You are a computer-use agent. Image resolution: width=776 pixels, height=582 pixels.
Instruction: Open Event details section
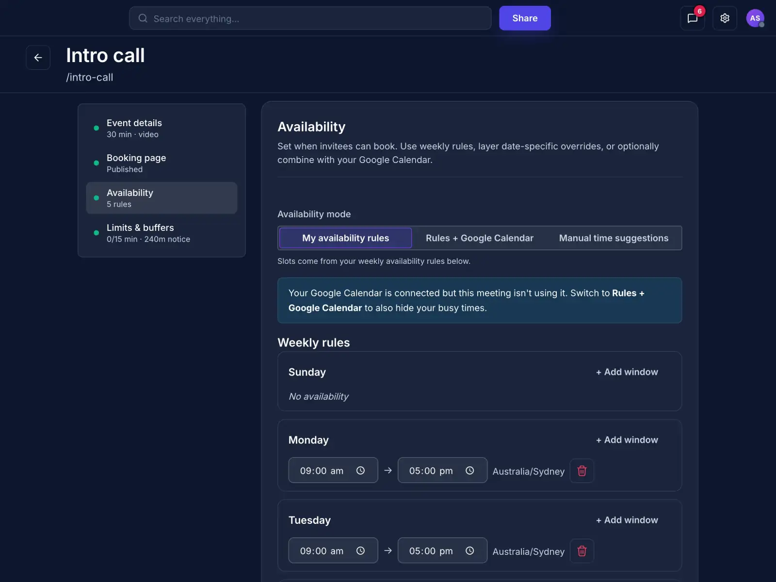tap(162, 128)
